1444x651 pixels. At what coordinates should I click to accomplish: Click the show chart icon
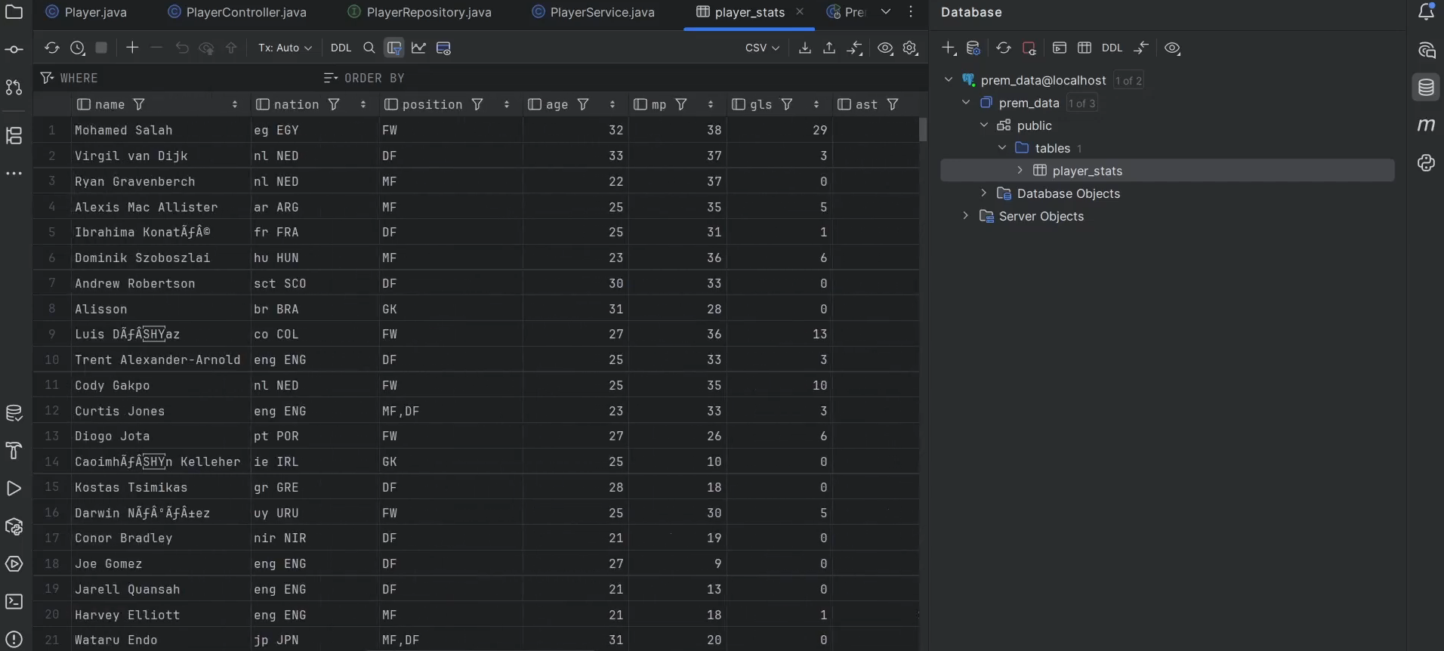point(418,48)
